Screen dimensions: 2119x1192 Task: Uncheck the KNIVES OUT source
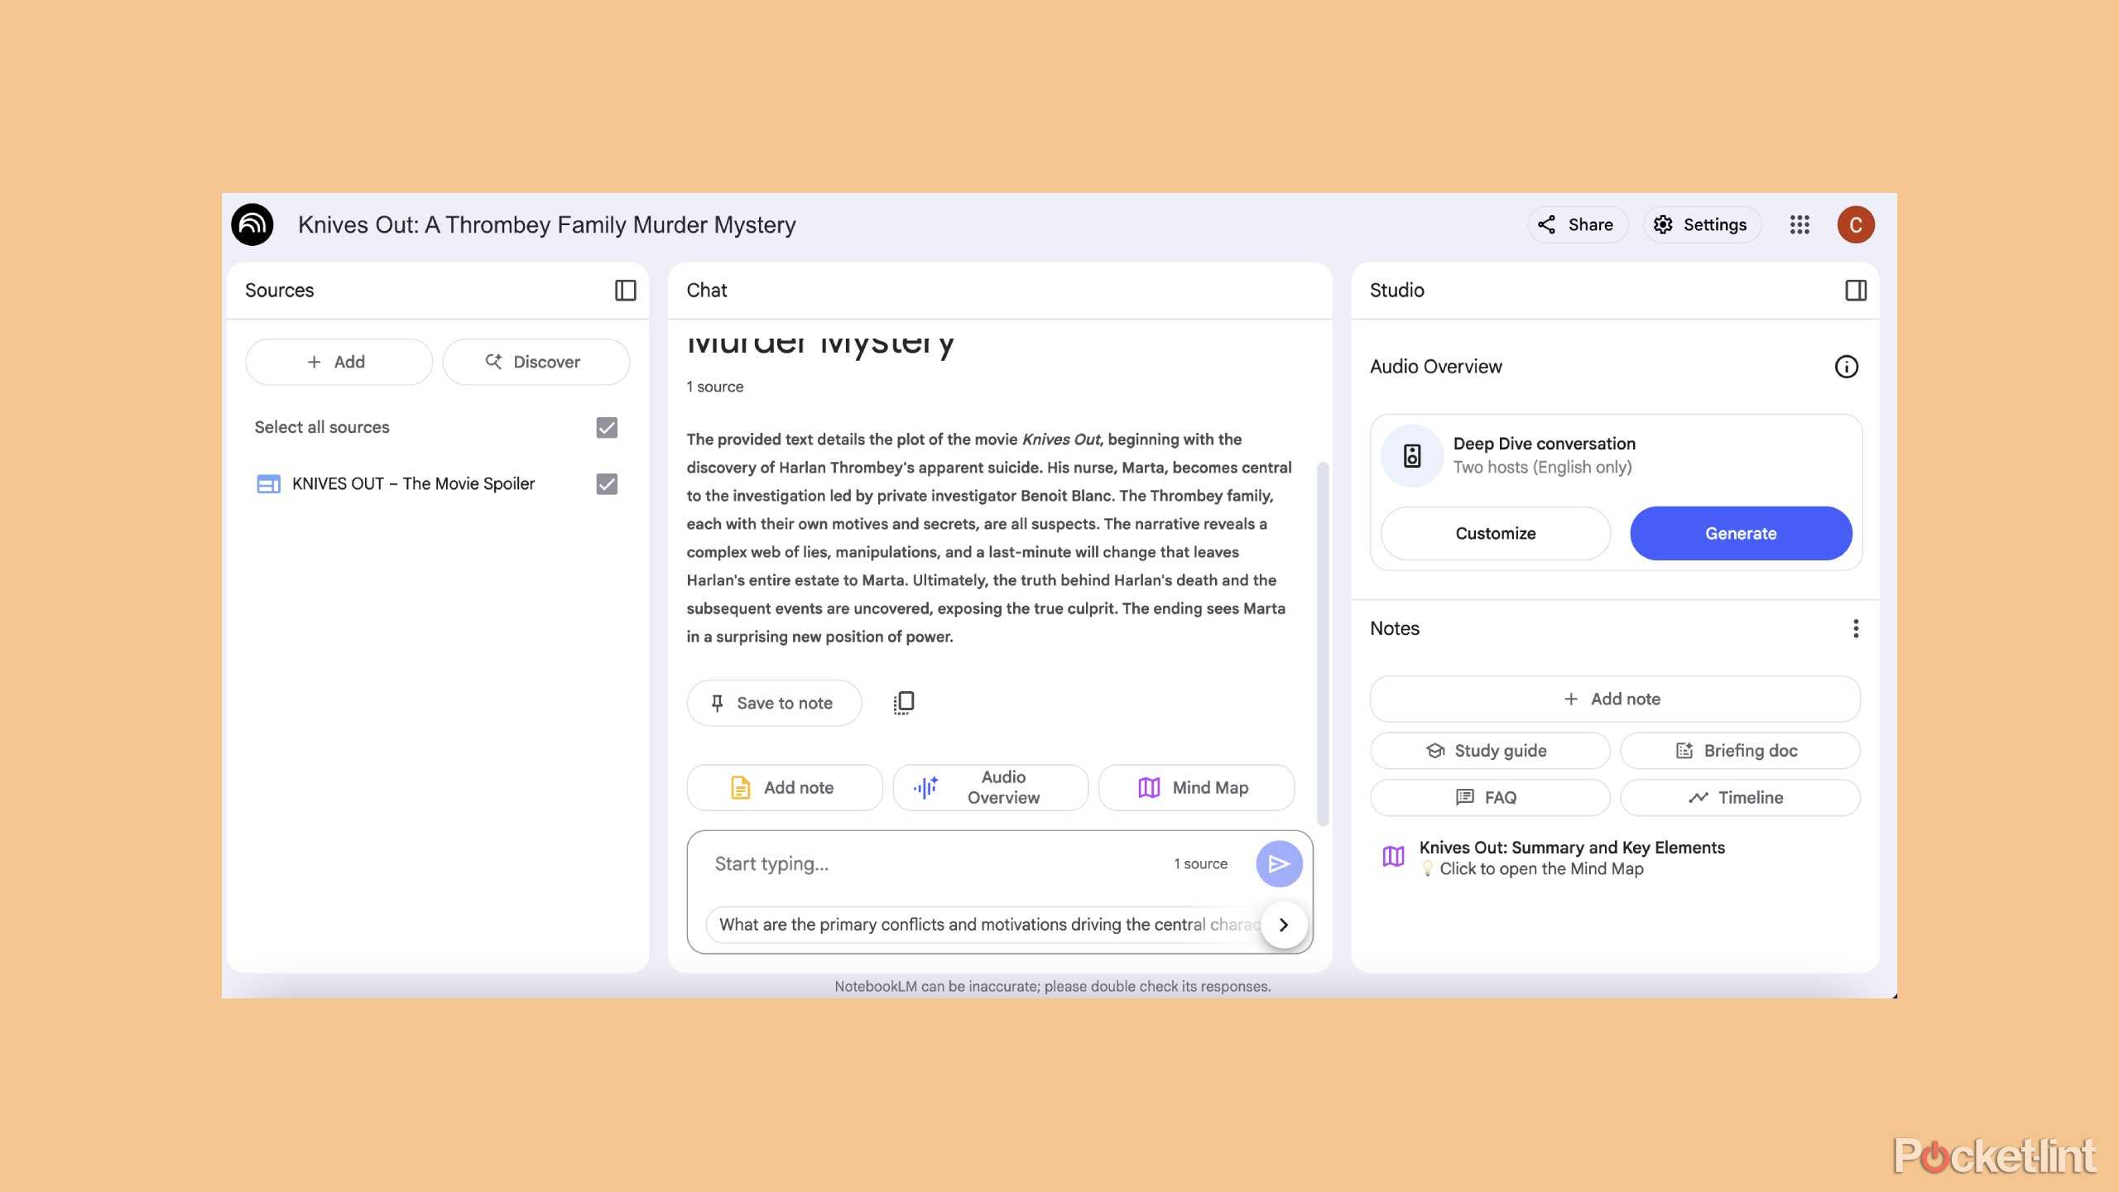pos(606,483)
